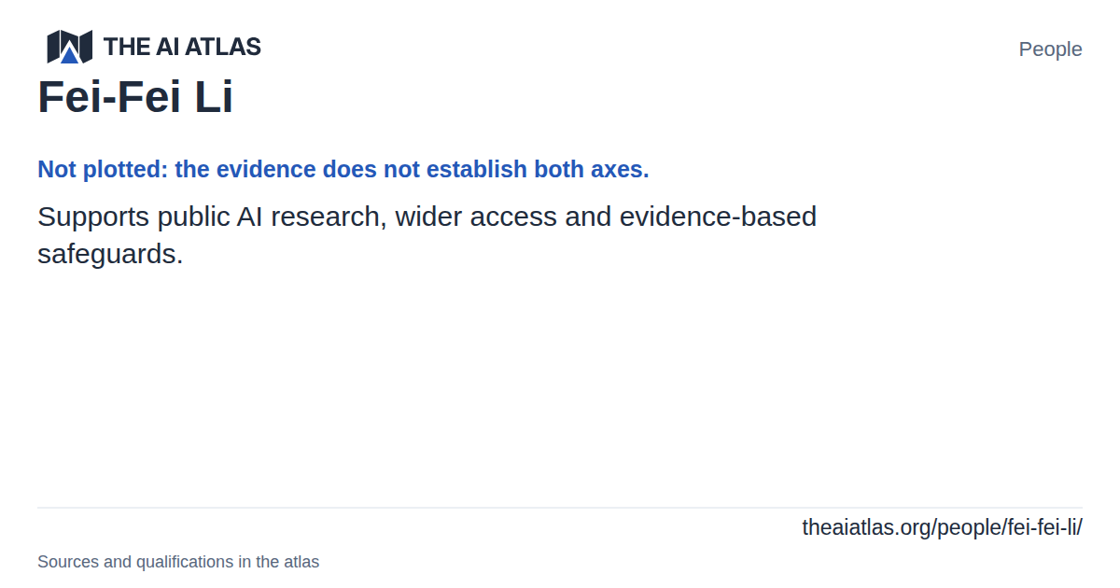Click the word 'safeguards.' in description
Image resolution: width=1120 pixels, height=588 pixels.
pos(110,253)
